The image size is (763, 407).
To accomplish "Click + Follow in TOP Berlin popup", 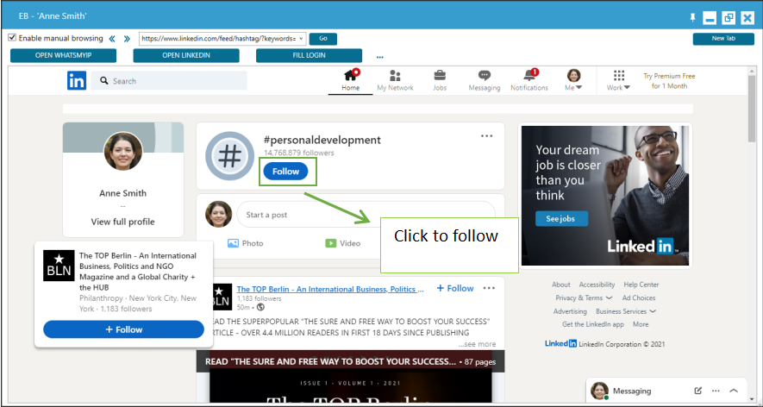I will [x=123, y=329].
